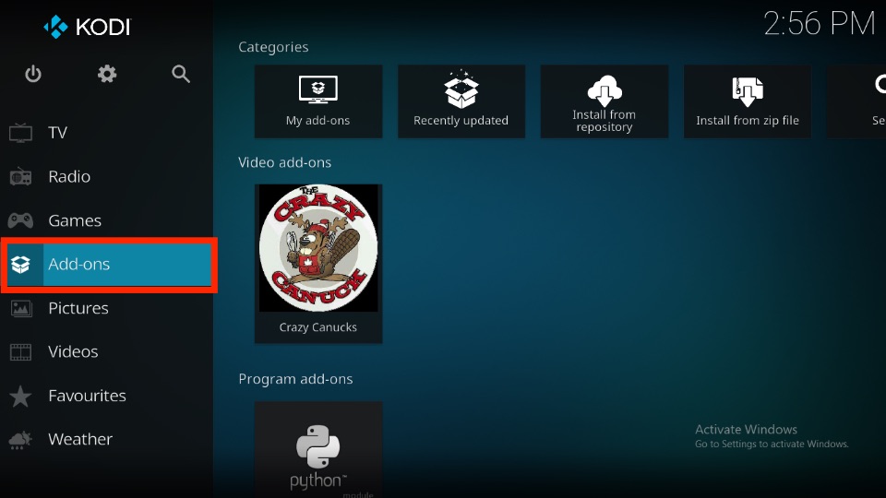Open the Crazy Canucks add-on thumbnail
886x498 pixels.
pos(318,248)
